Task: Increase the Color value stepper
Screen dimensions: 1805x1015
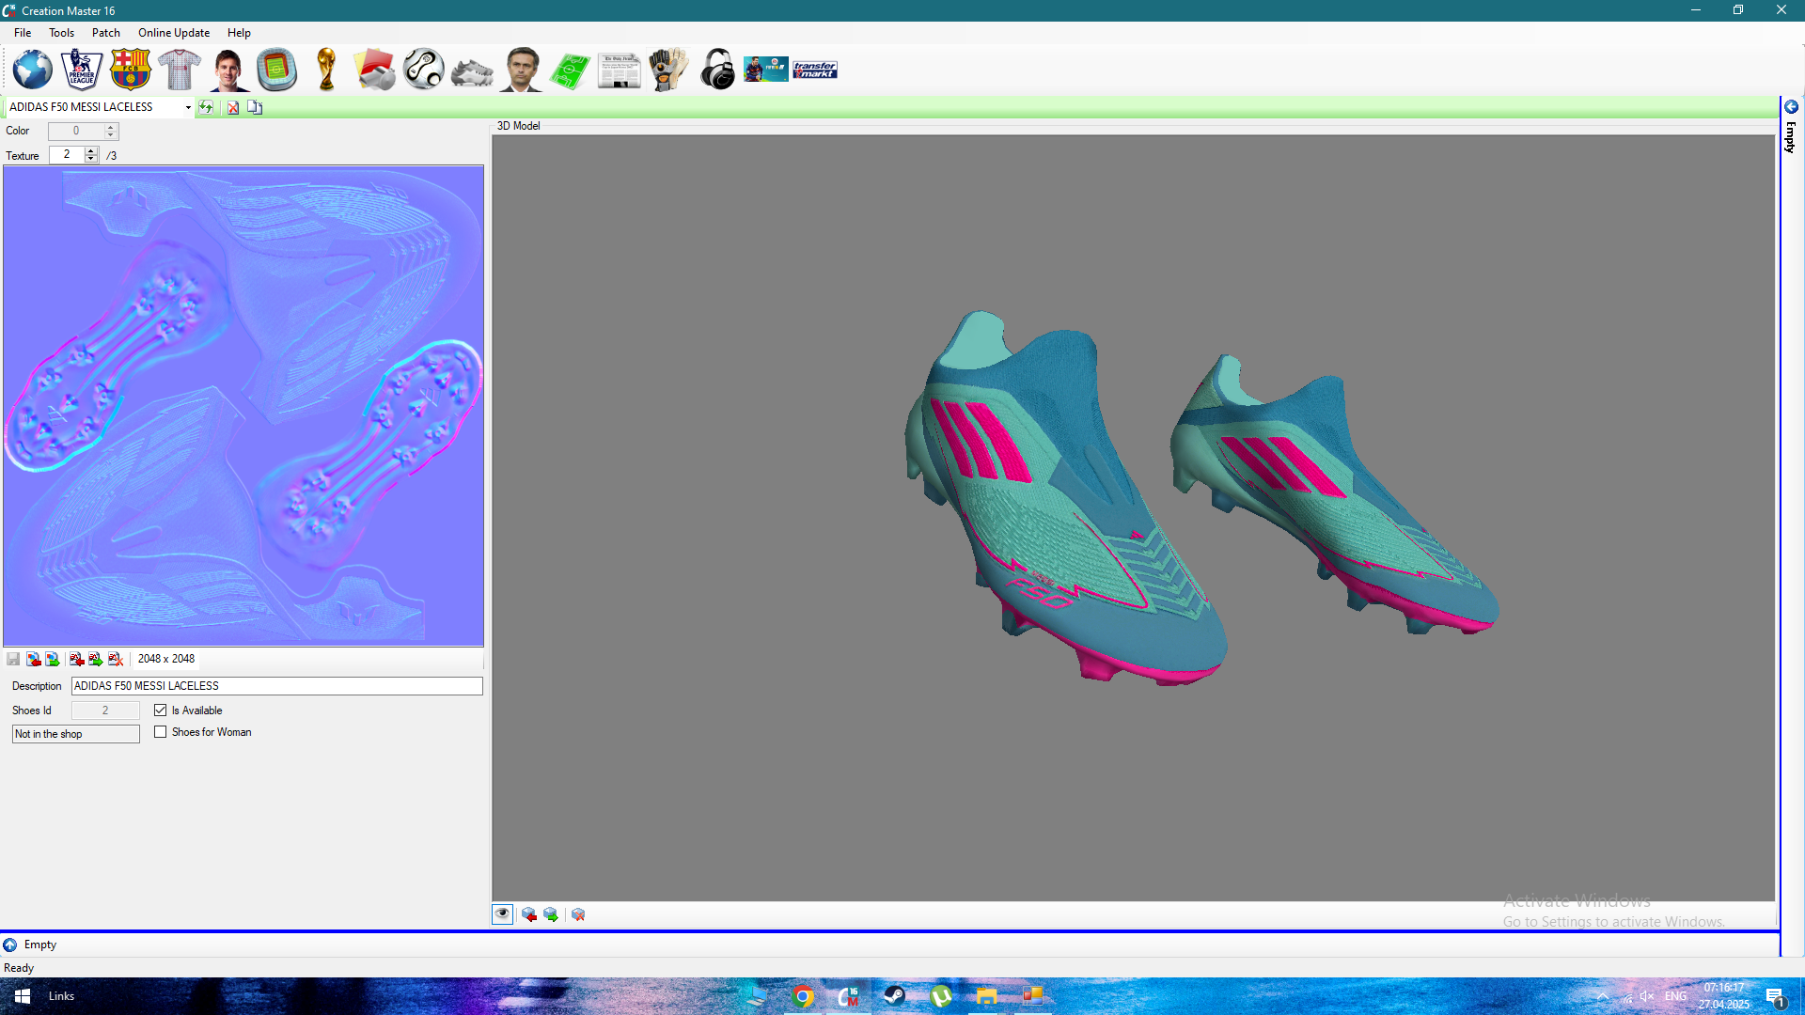Action: click(111, 127)
